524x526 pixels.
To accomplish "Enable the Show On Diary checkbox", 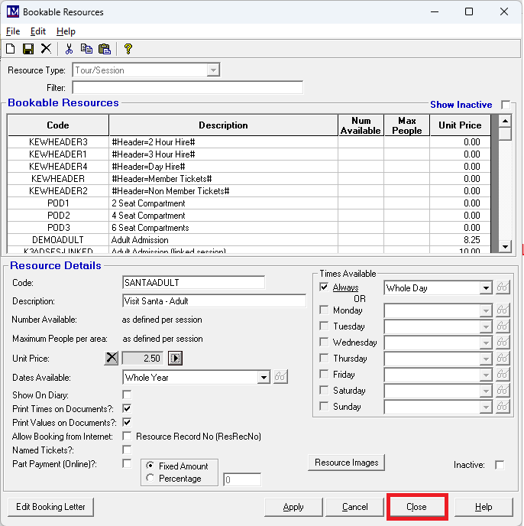I will [x=127, y=395].
